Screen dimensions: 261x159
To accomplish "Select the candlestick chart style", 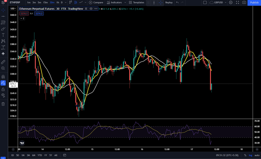I will pyautogui.click(x=76, y=3).
